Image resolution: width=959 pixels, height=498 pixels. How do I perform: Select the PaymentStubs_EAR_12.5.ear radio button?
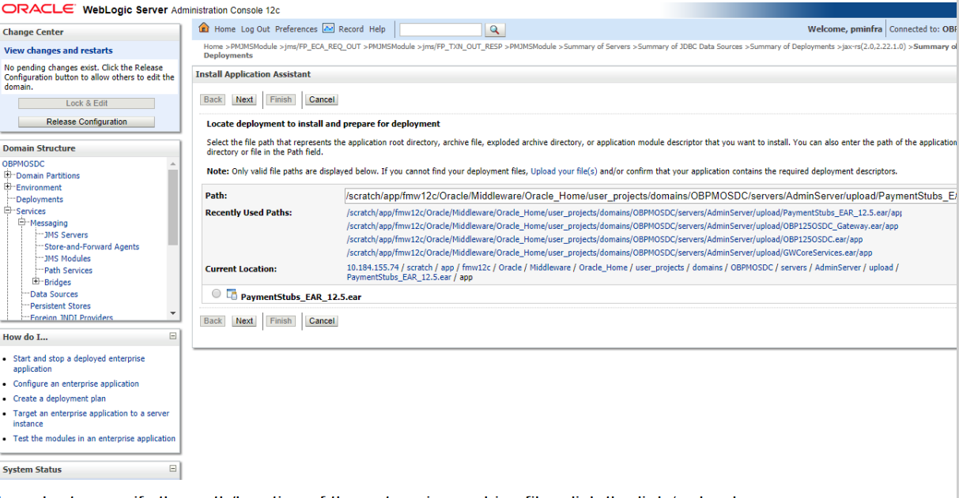[x=217, y=294]
